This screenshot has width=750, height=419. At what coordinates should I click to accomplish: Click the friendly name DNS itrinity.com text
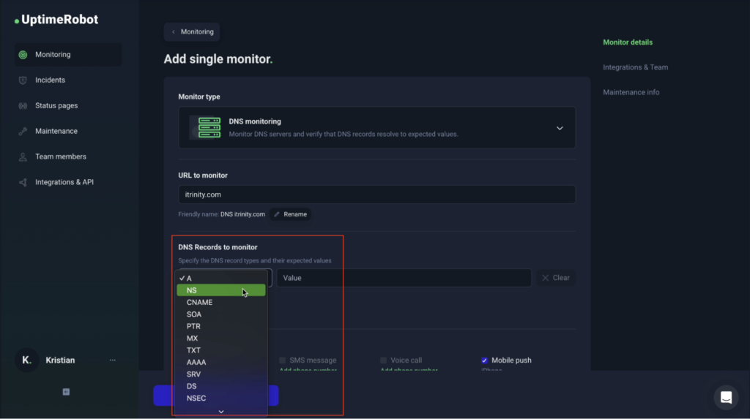242,214
